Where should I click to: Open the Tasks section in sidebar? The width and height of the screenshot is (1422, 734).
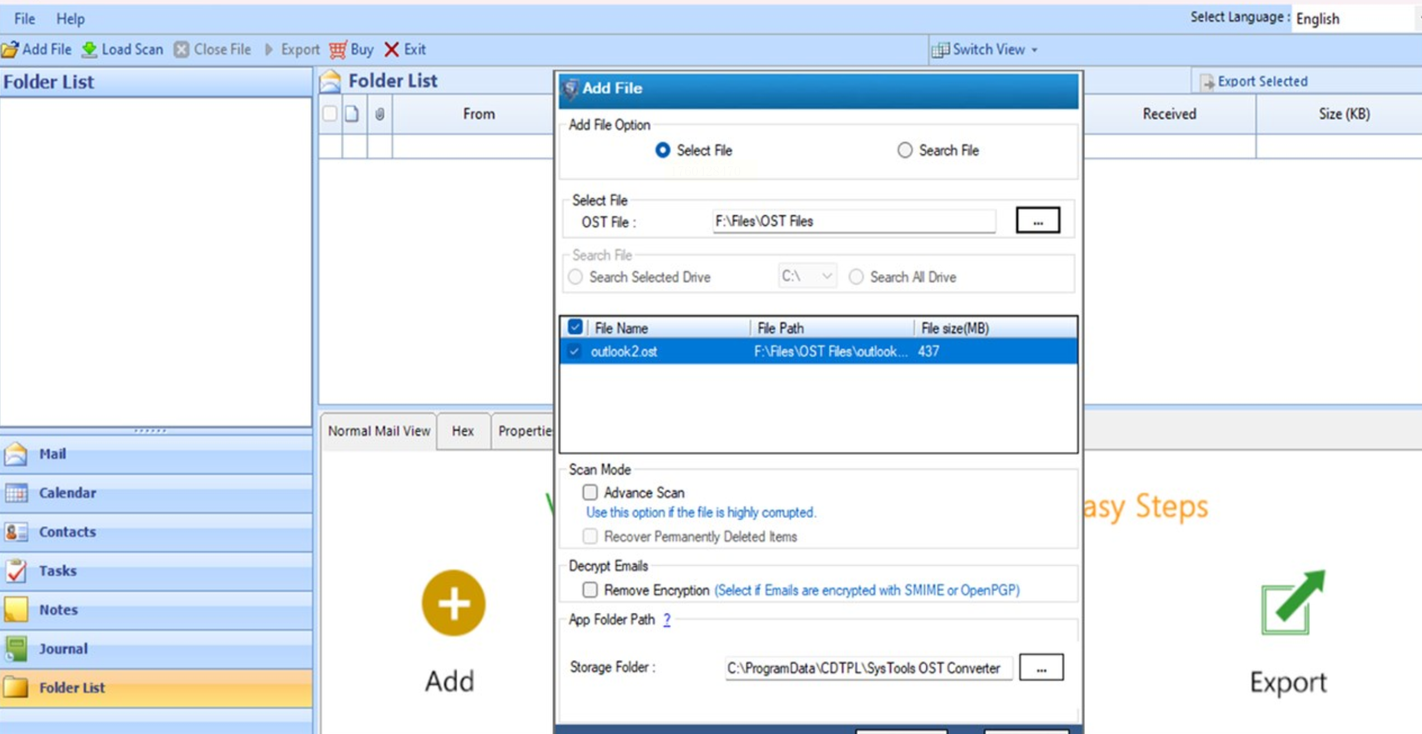(x=58, y=571)
